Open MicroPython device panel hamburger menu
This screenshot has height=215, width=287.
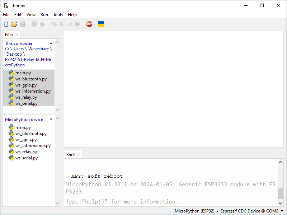(x=51, y=119)
